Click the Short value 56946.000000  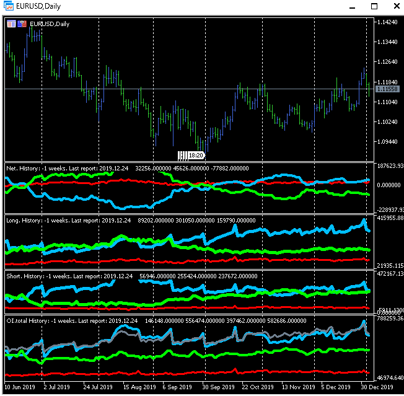[157, 276]
